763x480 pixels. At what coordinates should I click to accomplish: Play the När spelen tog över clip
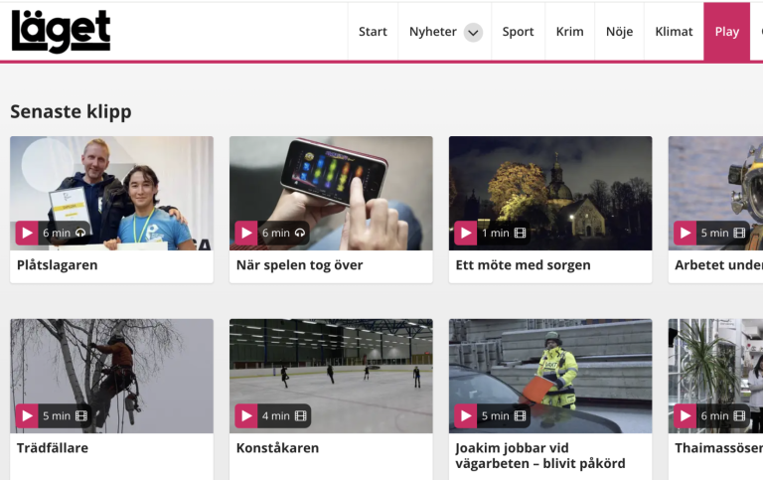(246, 234)
